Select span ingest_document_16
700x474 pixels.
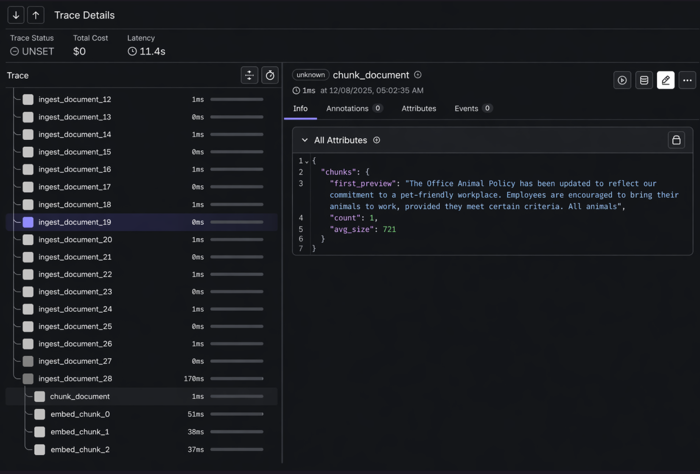[x=142, y=169]
